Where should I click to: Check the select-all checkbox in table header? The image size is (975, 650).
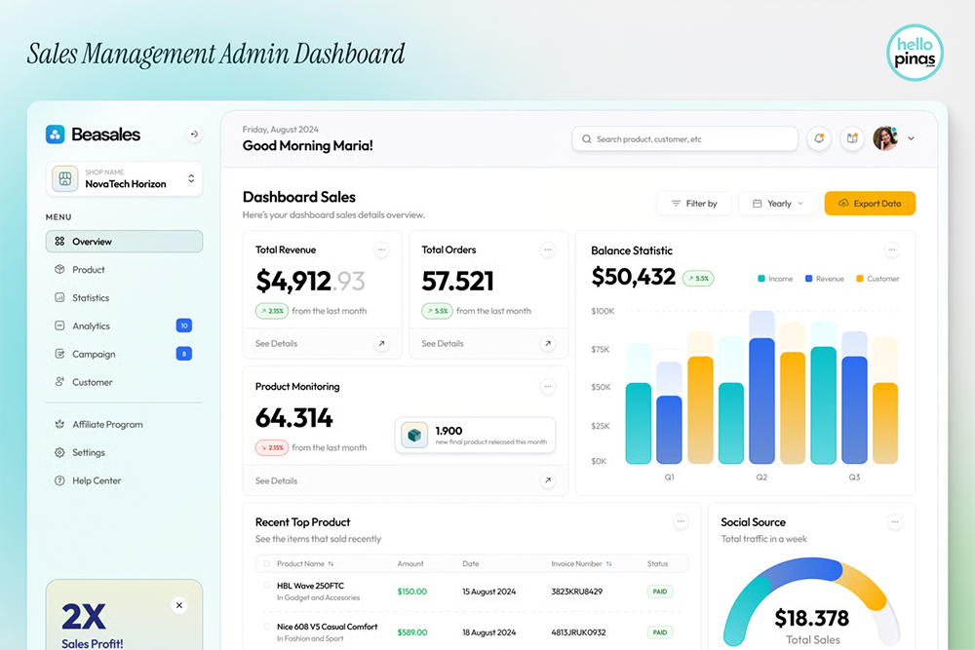click(266, 563)
